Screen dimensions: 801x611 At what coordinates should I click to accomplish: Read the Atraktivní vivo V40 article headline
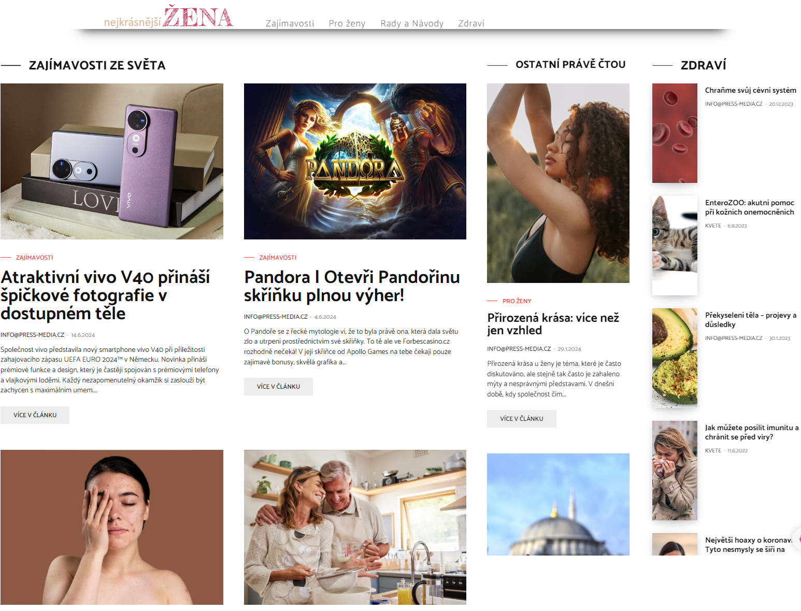(105, 295)
